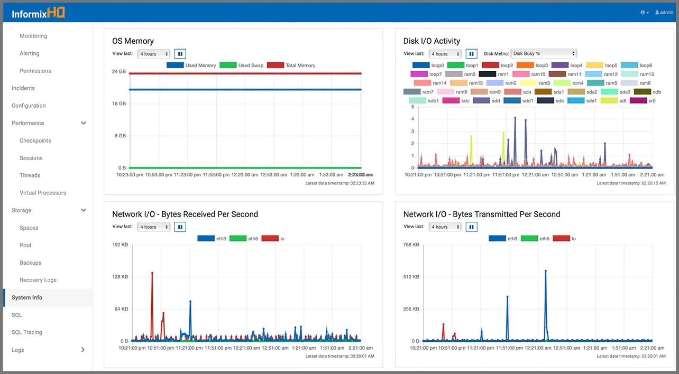Go to Backups under Storage
This screenshot has width=679, height=374.
pos(30,263)
